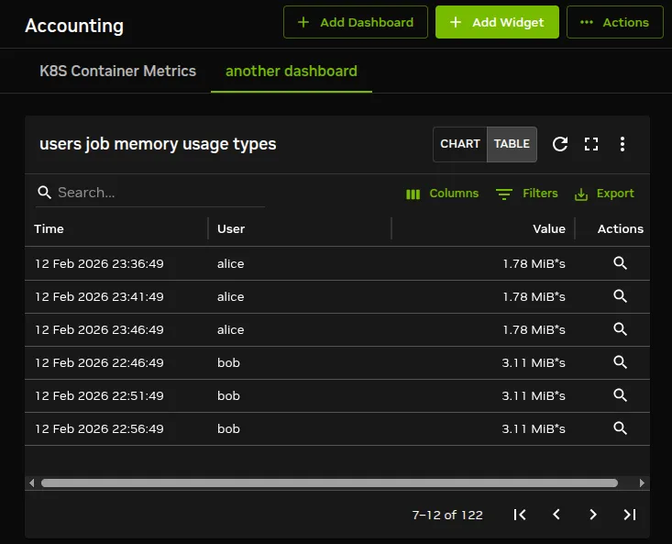Focus the table Search field
The height and width of the screenshot is (544, 672).
click(150, 193)
